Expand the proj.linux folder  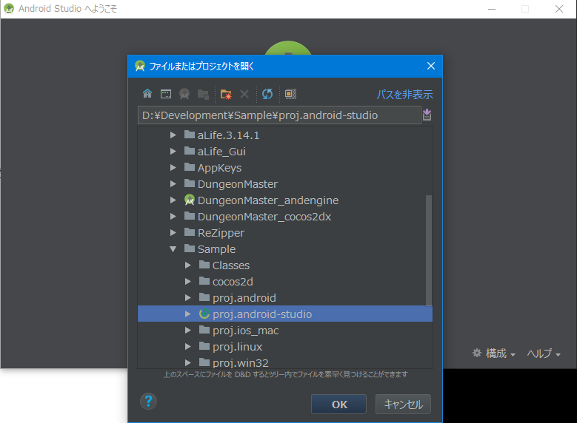click(187, 347)
